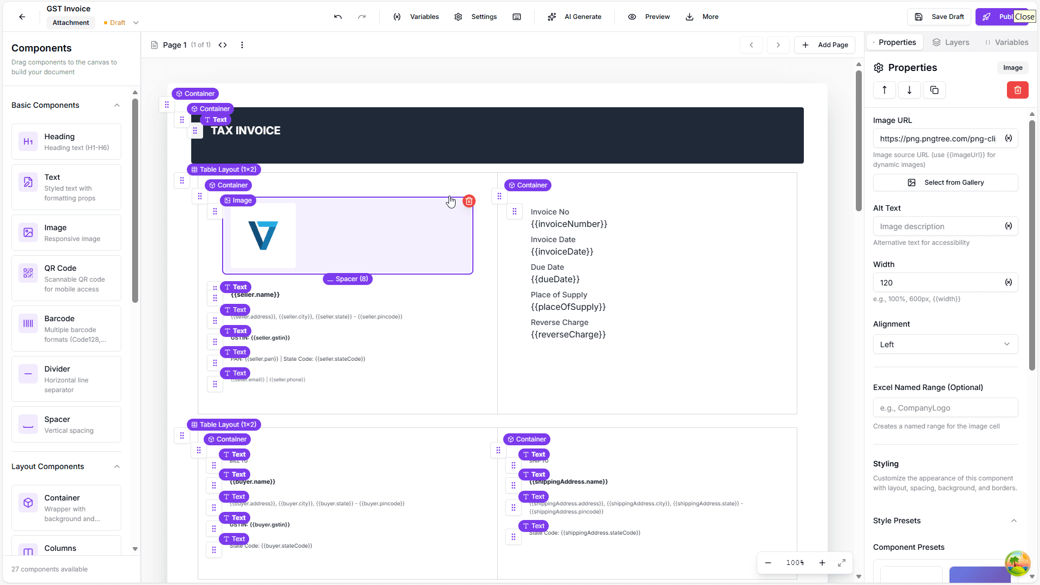This screenshot has width=1040, height=585.
Task: Select the Attachment tab under GST Invoice
Action: tap(70, 23)
